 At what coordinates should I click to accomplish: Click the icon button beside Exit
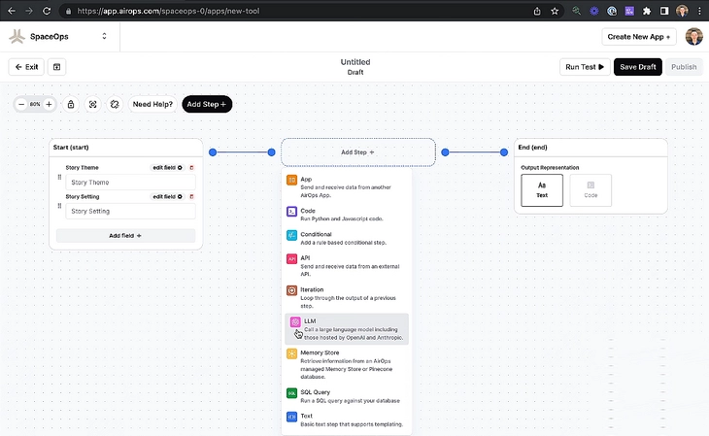(56, 67)
